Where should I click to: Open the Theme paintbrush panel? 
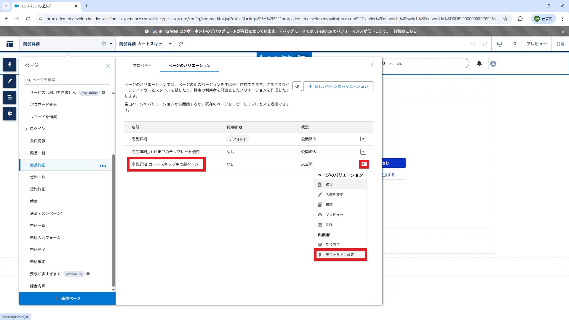(x=9, y=81)
